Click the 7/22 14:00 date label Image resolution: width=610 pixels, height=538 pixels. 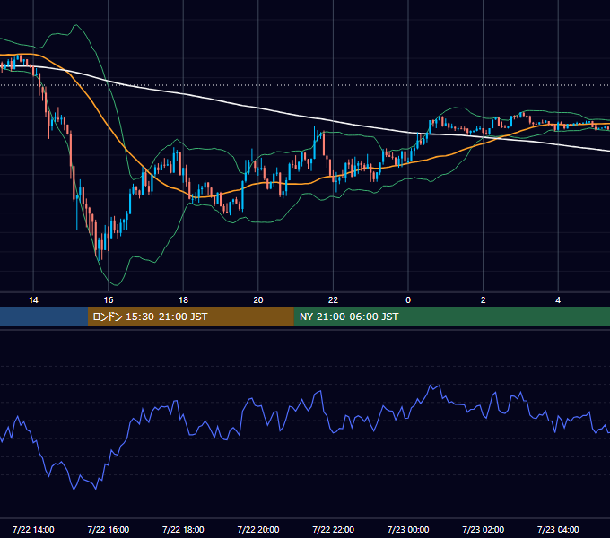33,529
